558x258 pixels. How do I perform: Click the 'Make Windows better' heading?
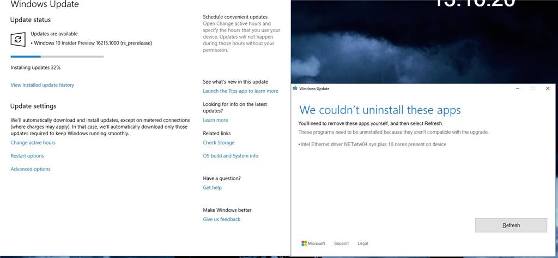[x=227, y=210]
